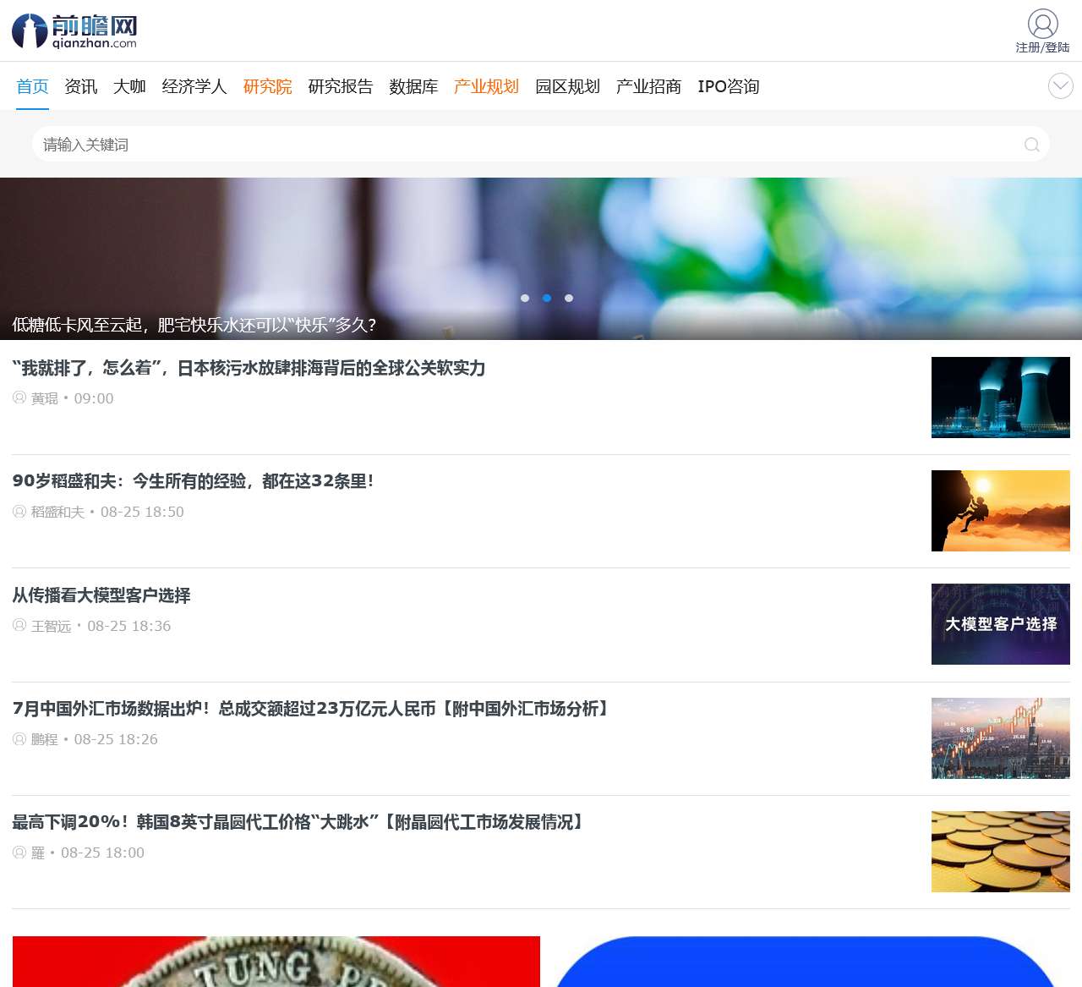This screenshot has height=987, width=1082.
Task: Open the silver coin on red image
Action: point(276,962)
